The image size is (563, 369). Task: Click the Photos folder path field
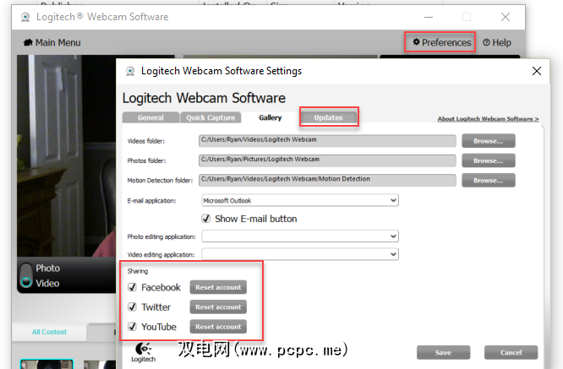tap(327, 160)
